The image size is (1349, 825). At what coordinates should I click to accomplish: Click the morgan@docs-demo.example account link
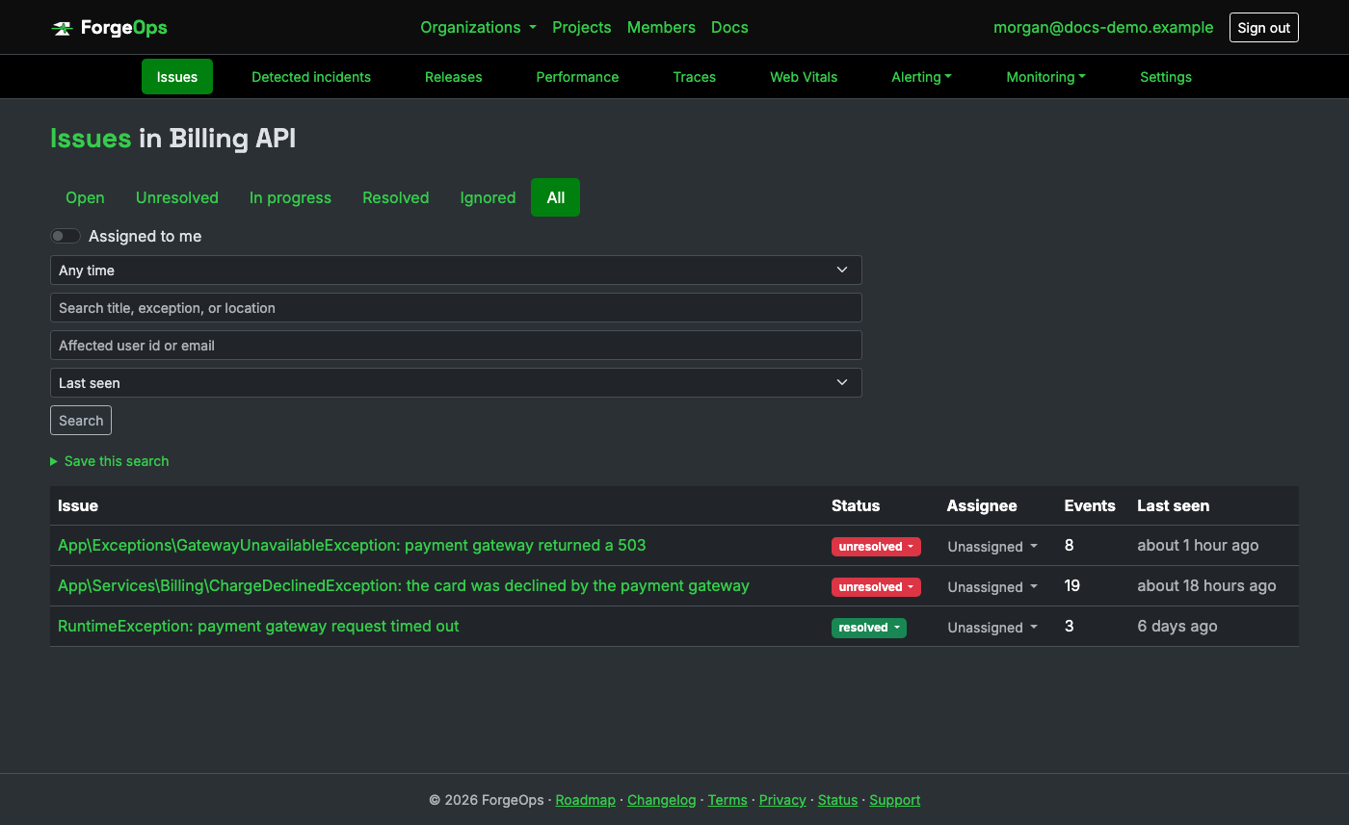click(1103, 27)
